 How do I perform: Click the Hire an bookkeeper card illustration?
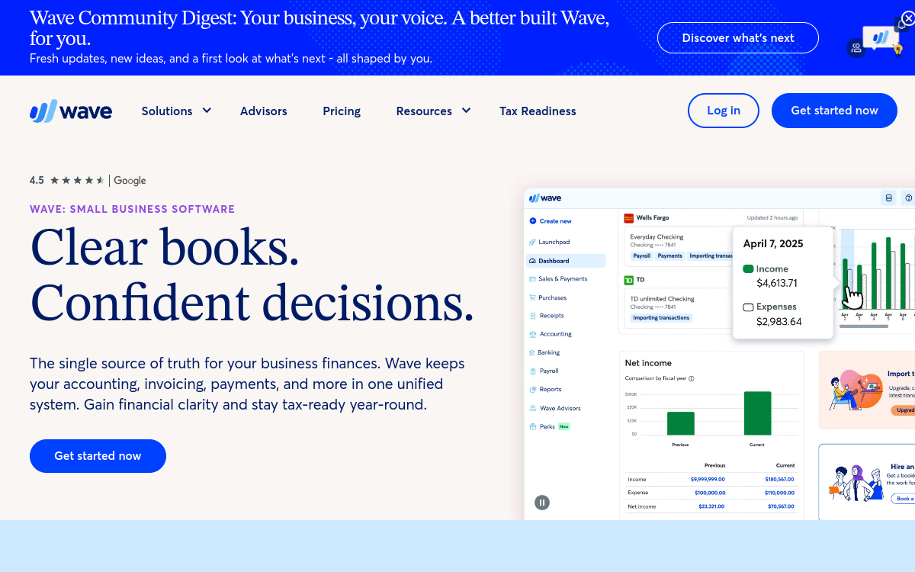coord(855,483)
